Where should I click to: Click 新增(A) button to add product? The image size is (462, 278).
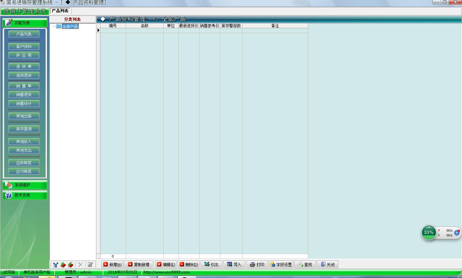pyautogui.click(x=112, y=264)
